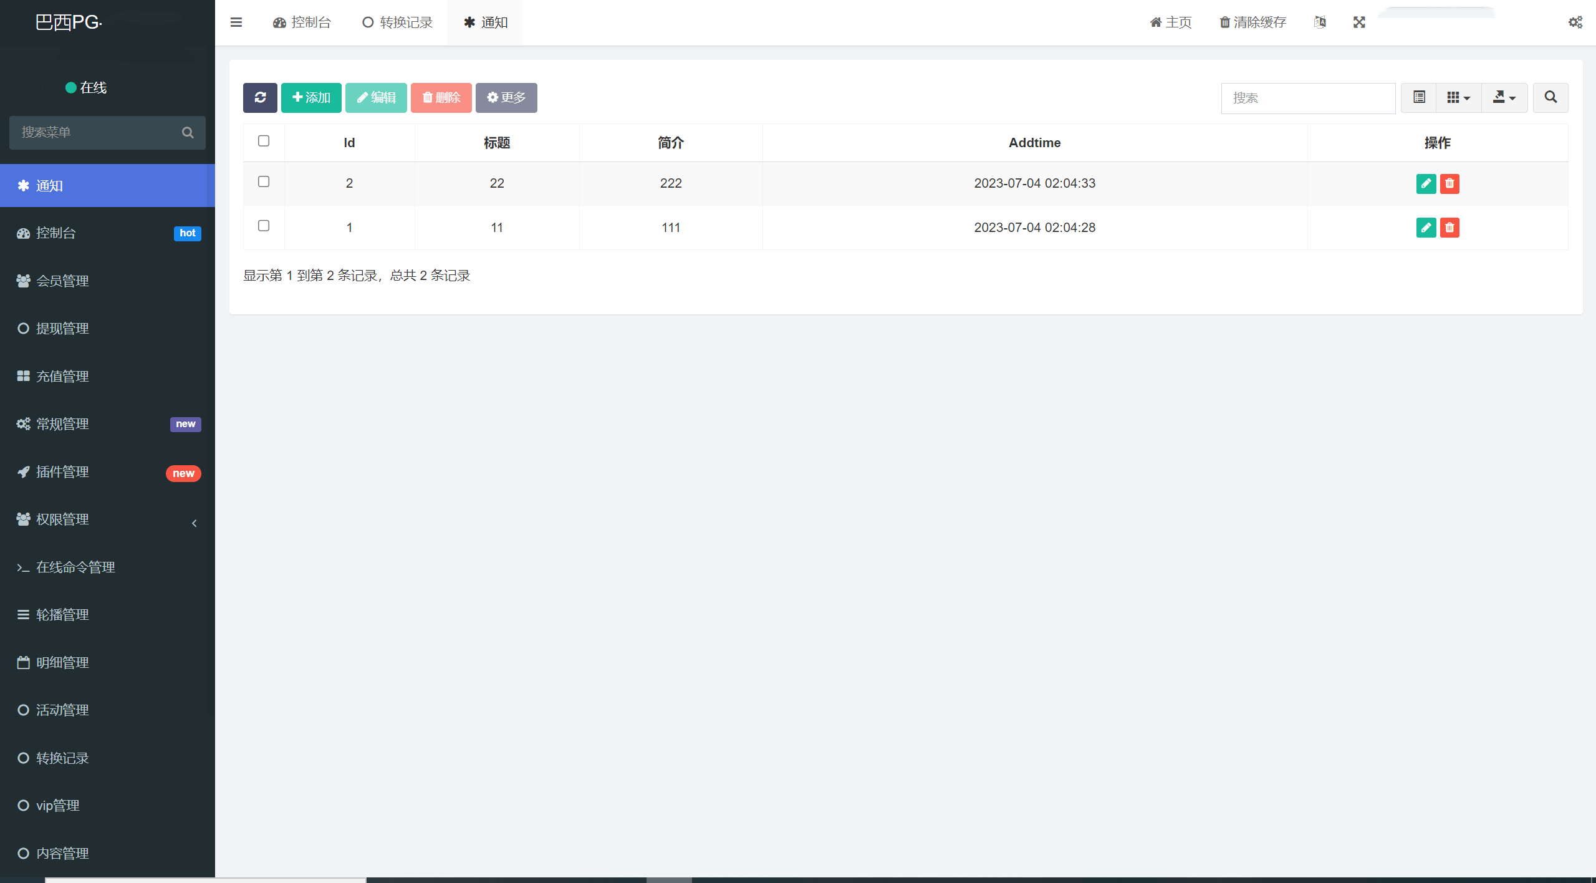Image resolution: width=1596 pixels, height=883 pixels.
Task: Click 清除缓存 in the top bar
Action: pos(1253,22)
